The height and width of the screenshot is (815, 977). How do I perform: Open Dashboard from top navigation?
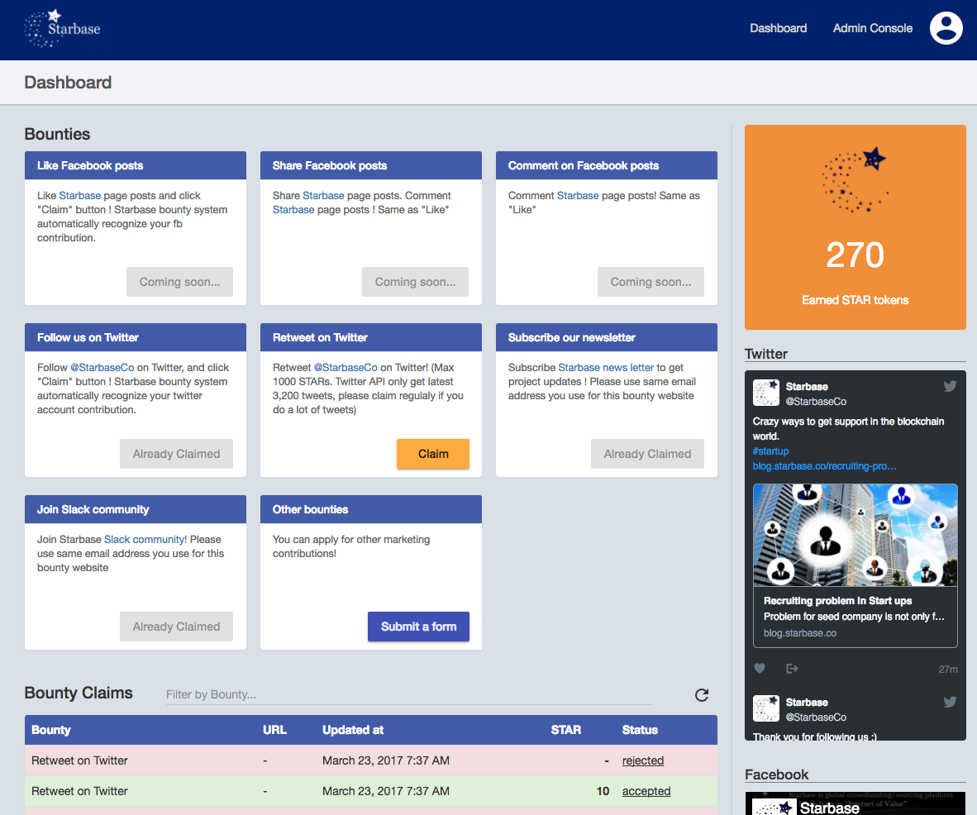click(x=779, y=28)
